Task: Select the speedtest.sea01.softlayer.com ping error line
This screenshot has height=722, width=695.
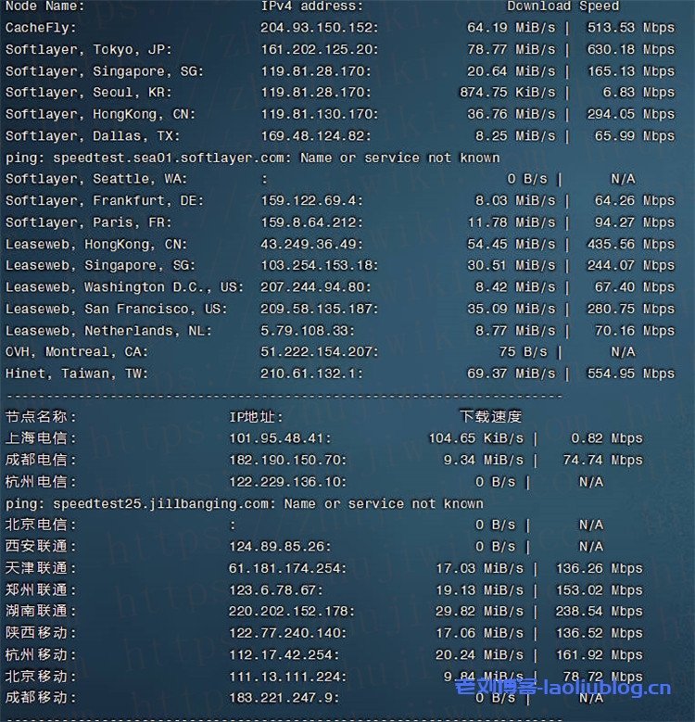Action: [252, 158]
